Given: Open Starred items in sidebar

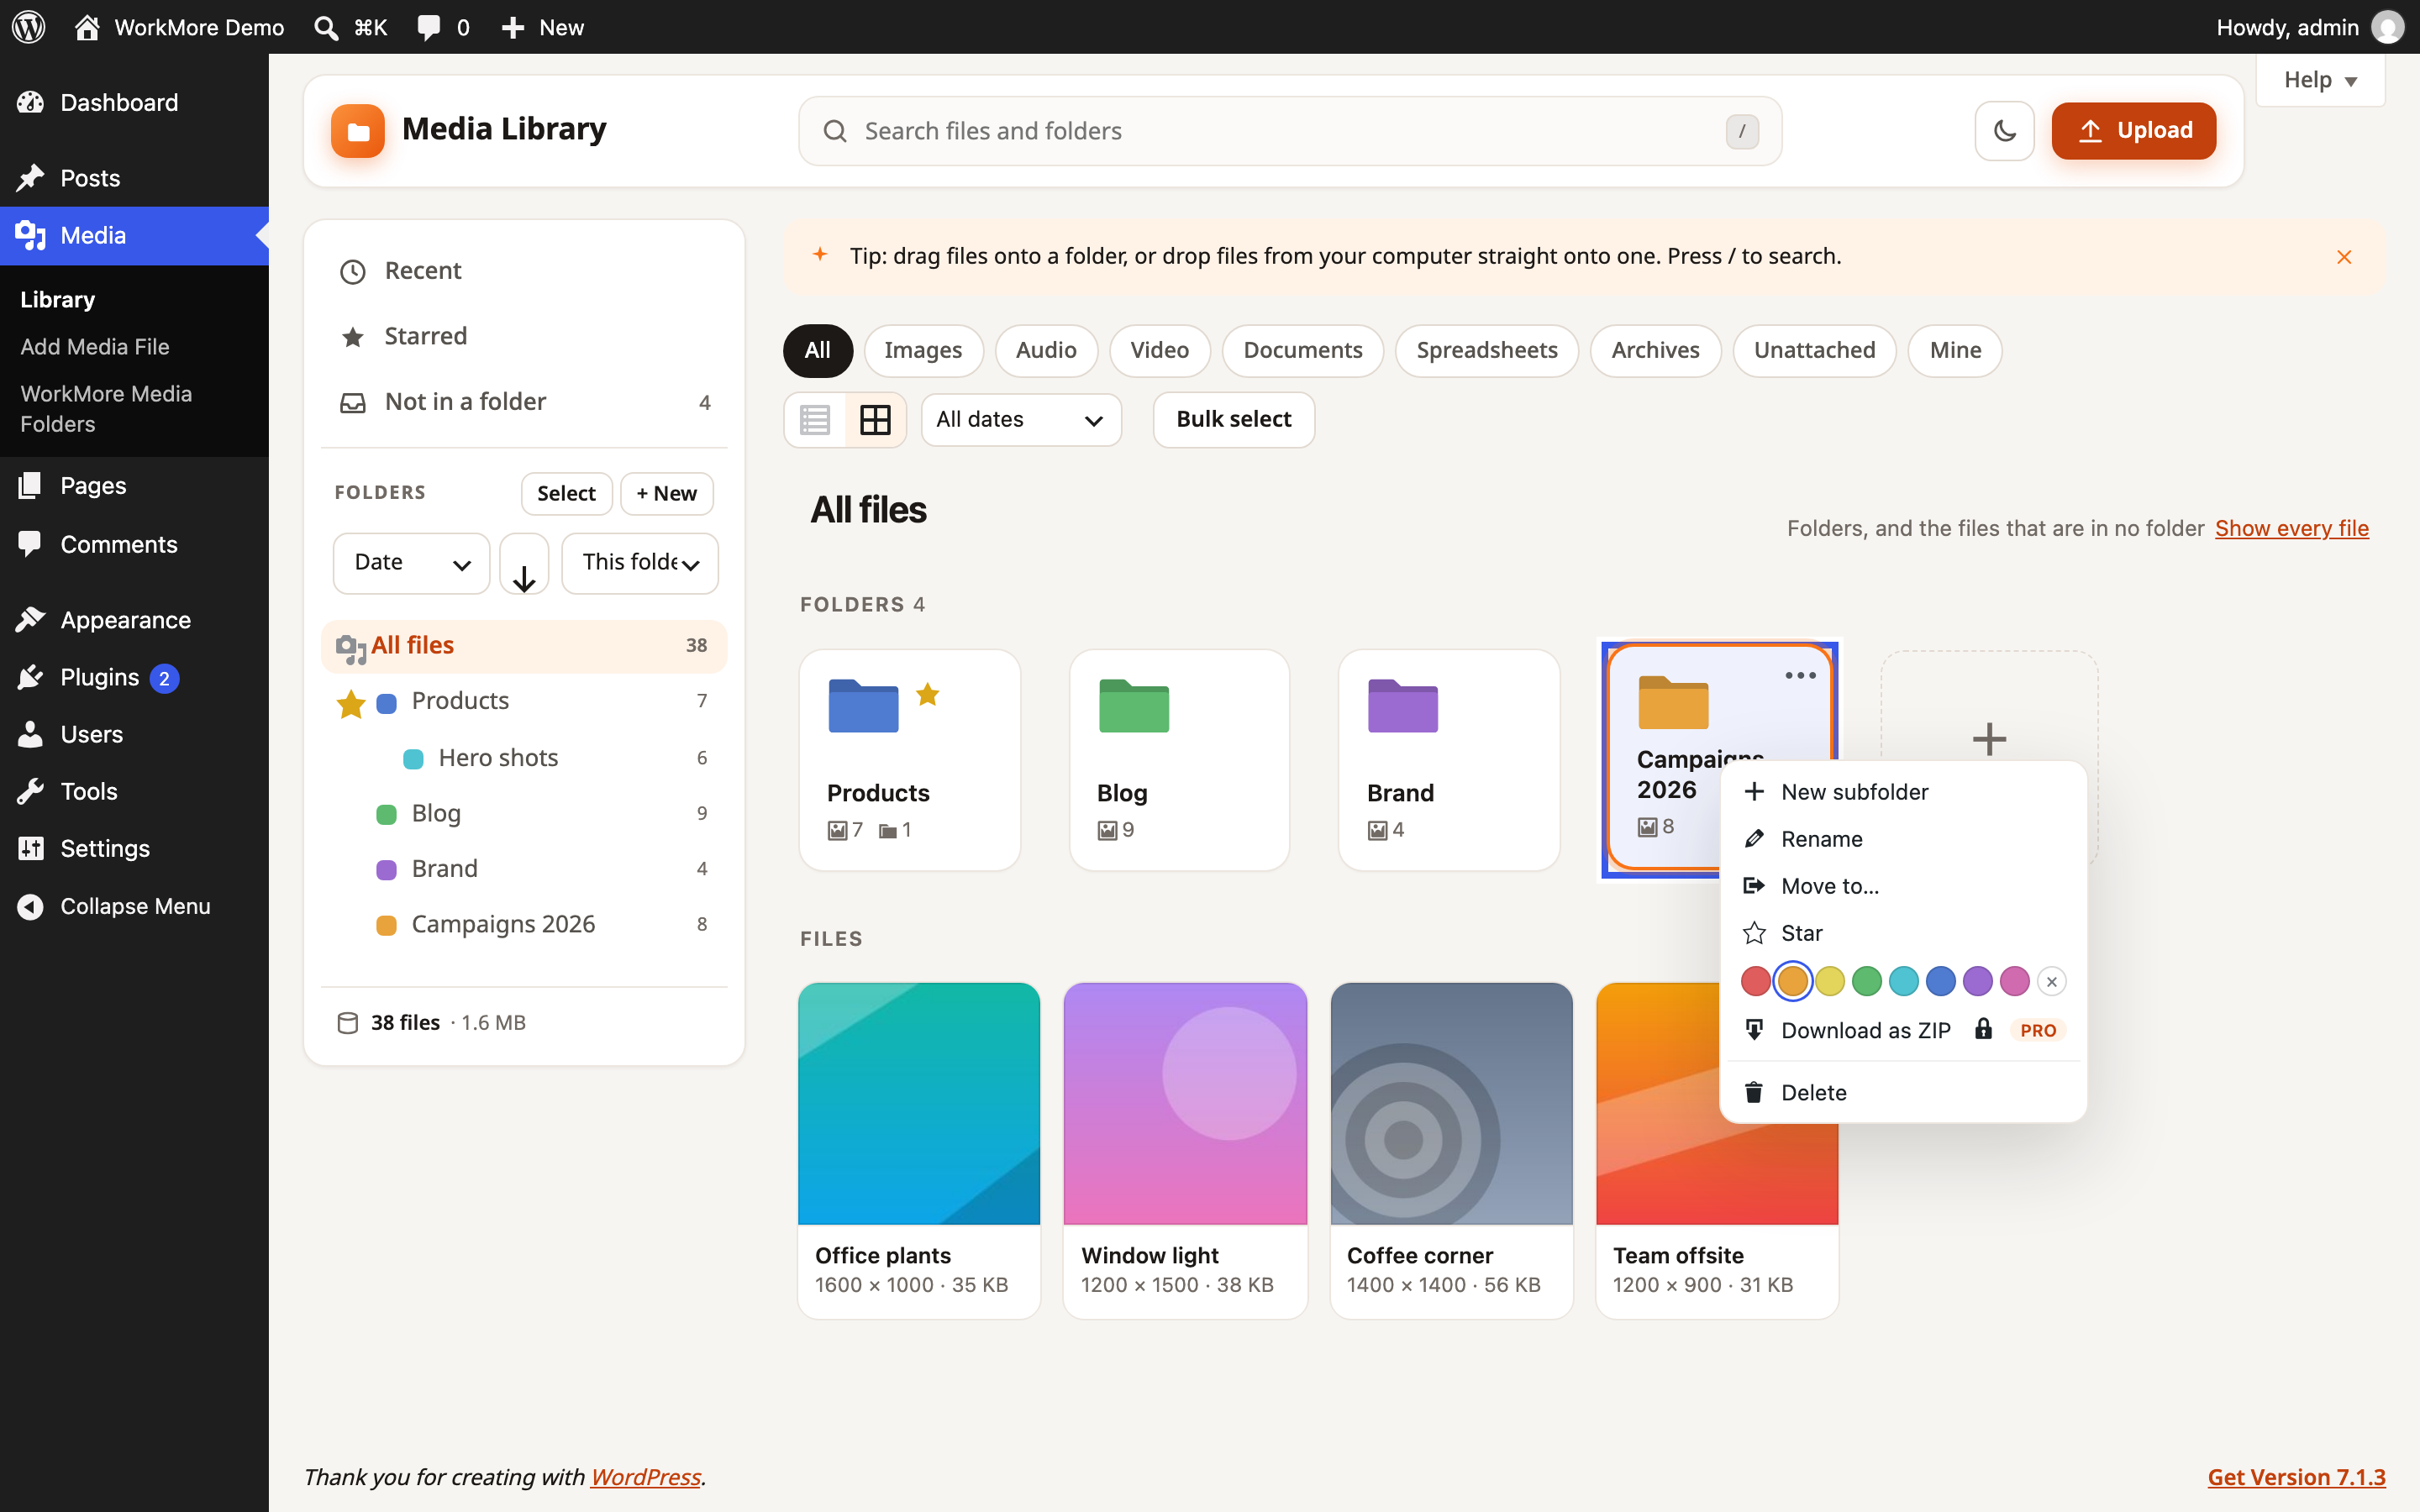Looking at the screenshot, I should (x=524, y=336).
